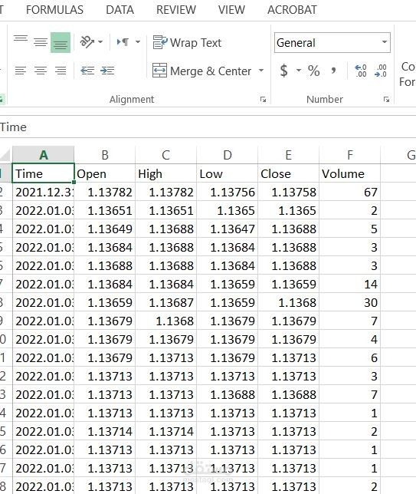The width and height of the screenshot is (416, 494).
Task: Expand the Text Direction dropdown arrow
Action: click(x=138, y=42)
